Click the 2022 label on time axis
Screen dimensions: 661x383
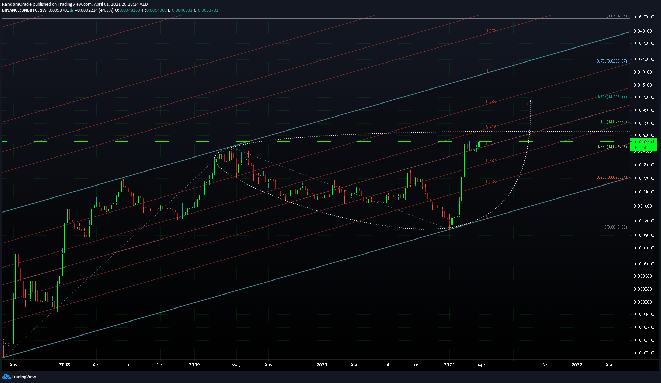click(577, 365)
